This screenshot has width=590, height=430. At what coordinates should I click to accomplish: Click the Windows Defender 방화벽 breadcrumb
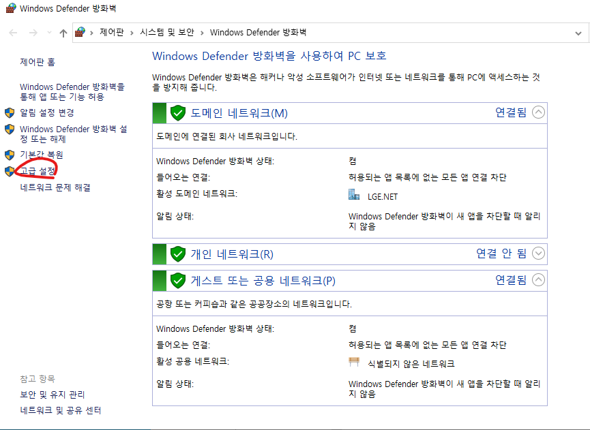pyautogui.click(x=258, y=32)
